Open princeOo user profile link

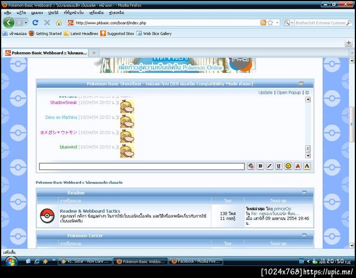282,209
